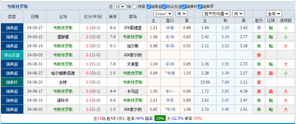Screen dimensions: 296x124
Task: Click home odds value 1.99
Action: tap(205, 28)
